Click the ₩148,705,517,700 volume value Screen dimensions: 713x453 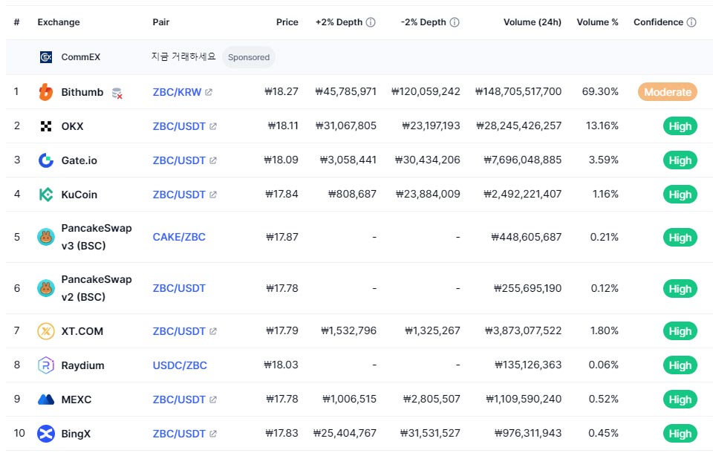click(518, 91)
